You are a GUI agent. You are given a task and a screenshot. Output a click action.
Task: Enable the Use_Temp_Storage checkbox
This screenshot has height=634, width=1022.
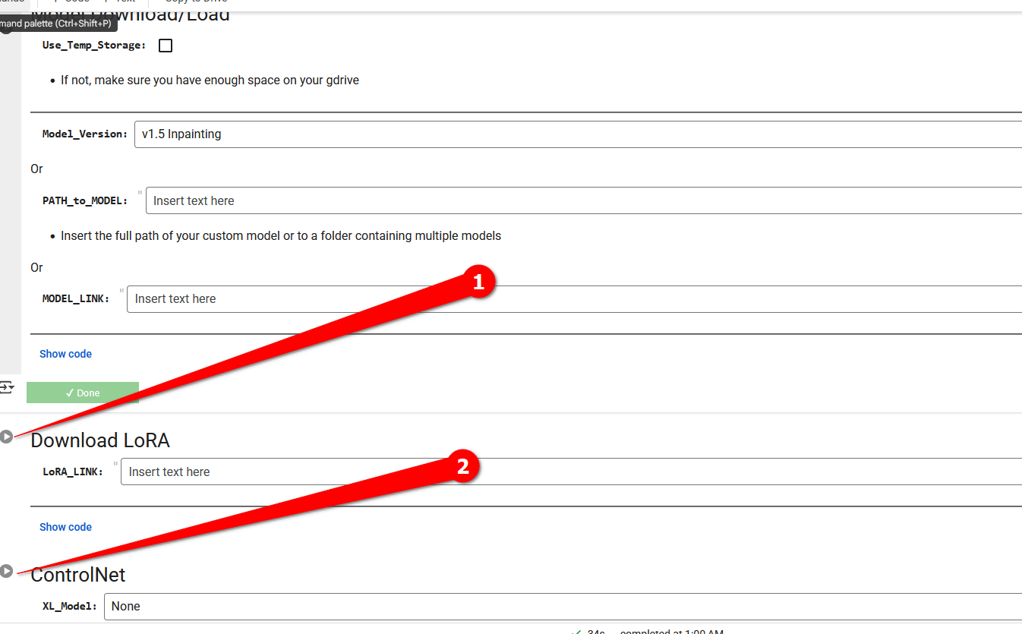click(166, 46)
